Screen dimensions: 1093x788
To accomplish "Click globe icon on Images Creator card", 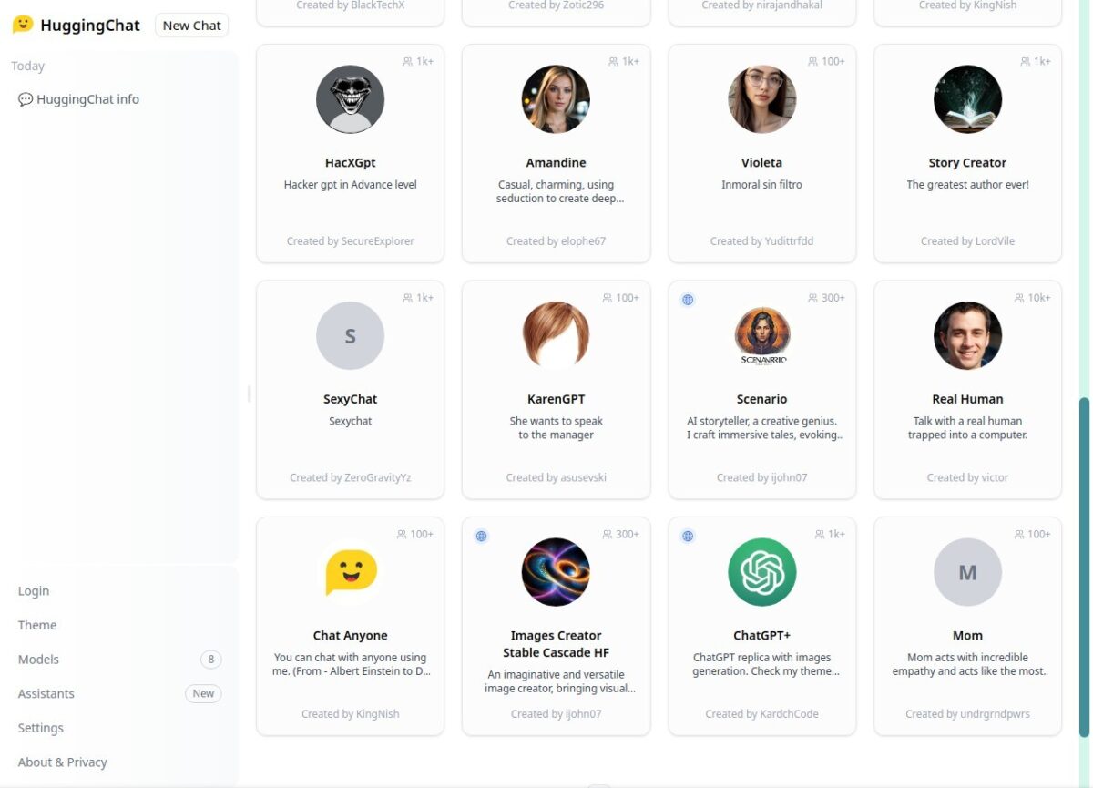I will coord(482,536).
